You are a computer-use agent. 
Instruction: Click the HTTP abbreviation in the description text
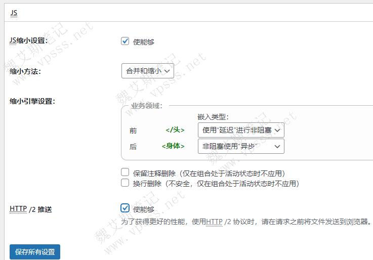(x=214, y=222)
